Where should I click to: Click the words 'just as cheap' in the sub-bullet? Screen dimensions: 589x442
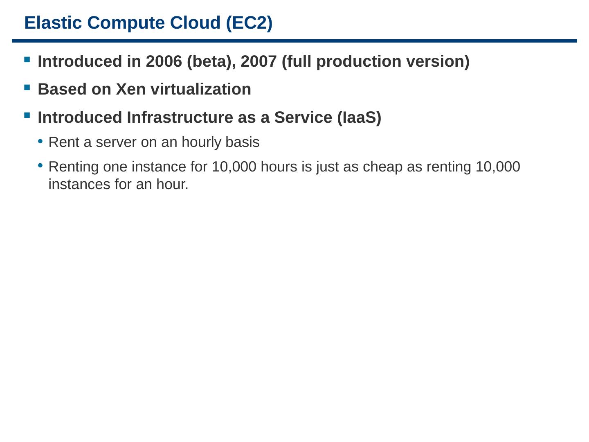(x=359, y=167)
